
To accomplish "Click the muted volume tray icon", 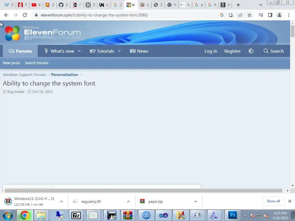I will (x=266, y=216).
